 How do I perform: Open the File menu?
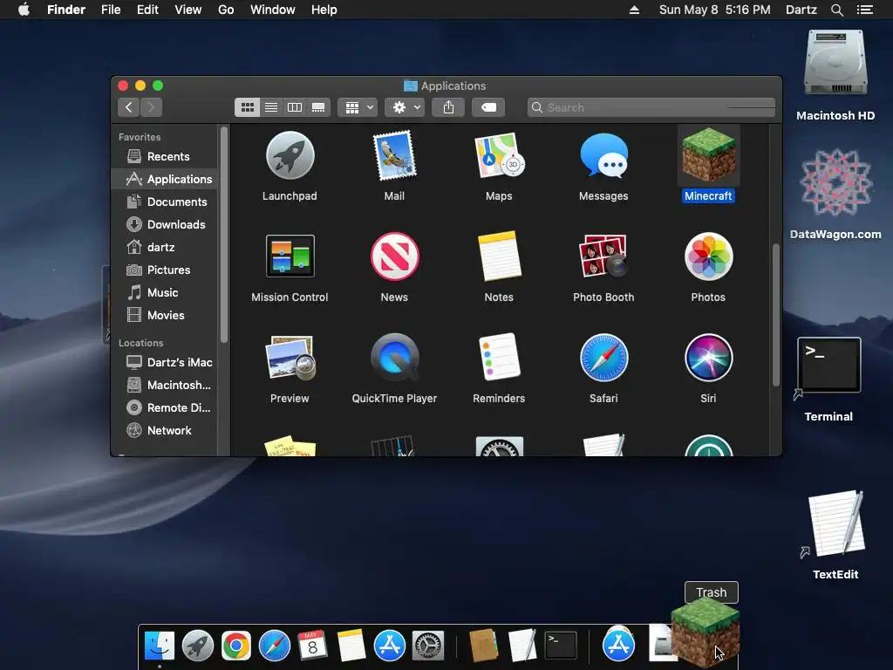(x=111, y=10)
